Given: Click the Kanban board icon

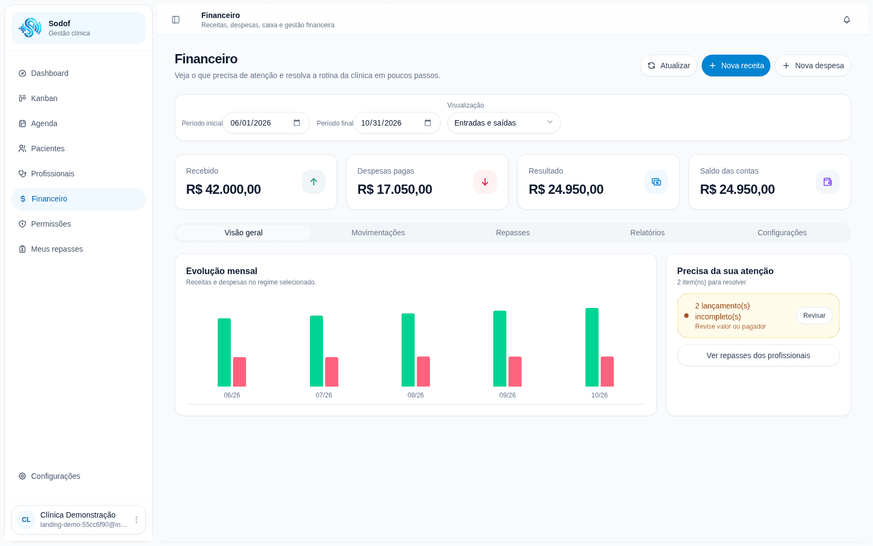Looking at the screenshot, I should 22,98.
